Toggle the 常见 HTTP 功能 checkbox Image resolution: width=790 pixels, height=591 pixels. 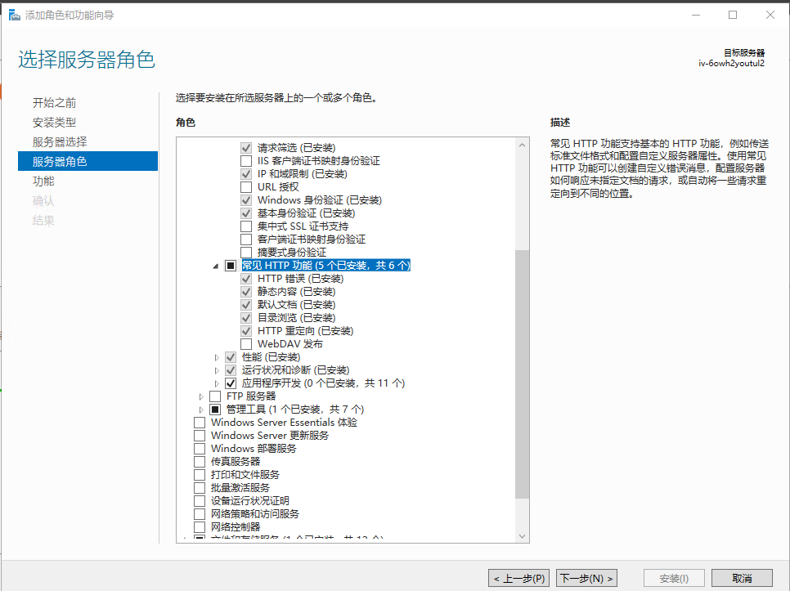pos(231,266)
